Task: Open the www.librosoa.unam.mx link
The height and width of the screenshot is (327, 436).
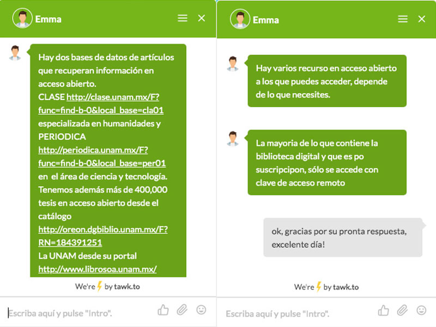Action: click(x=98, y=269)
